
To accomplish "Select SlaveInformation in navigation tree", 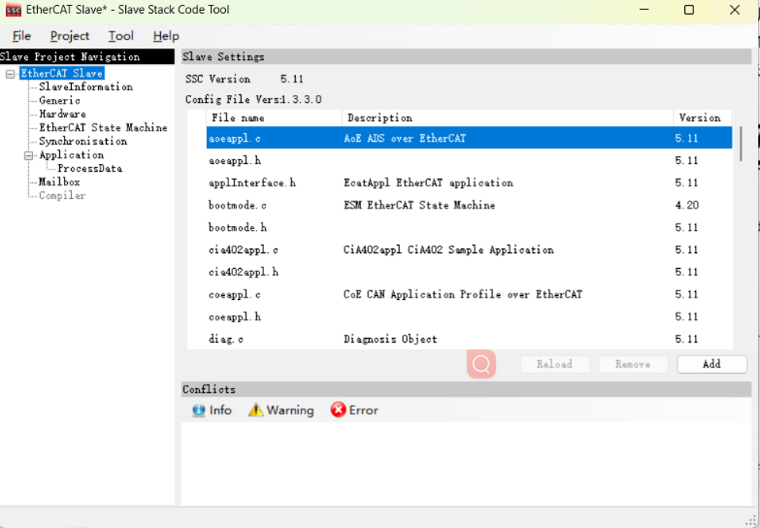I will coord(85,86).
